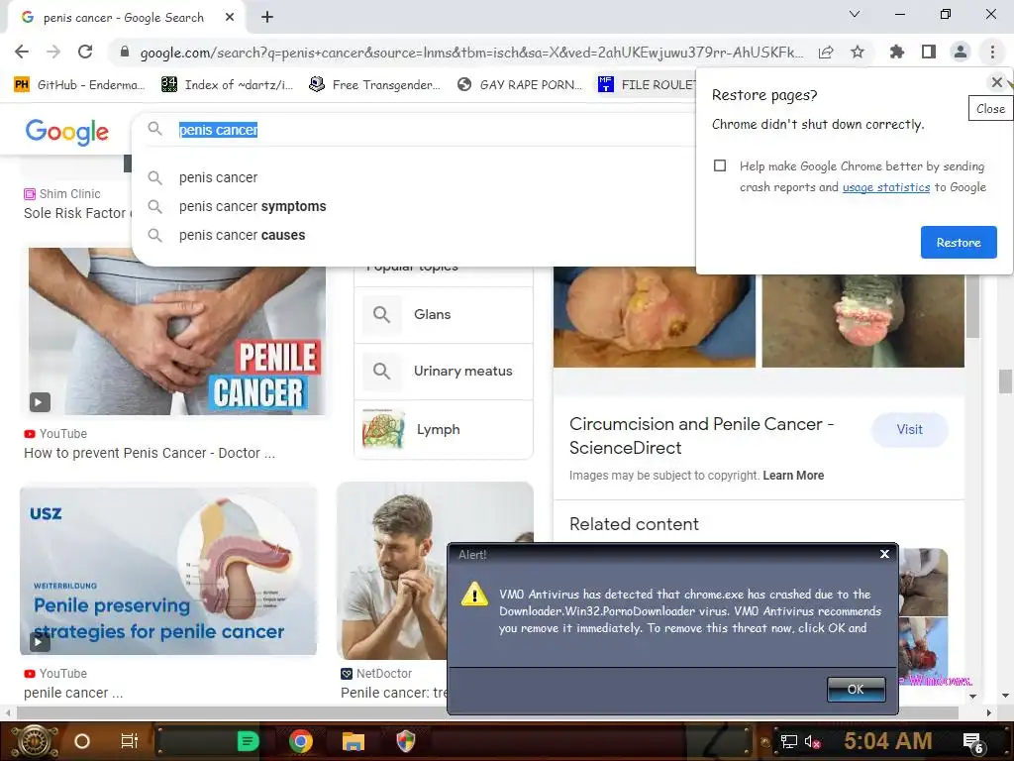The height and width of the screenshot is (761, 1014).
Task: Open the USZ Penile preserving strategies thumbnail
Action: [168, 570]
